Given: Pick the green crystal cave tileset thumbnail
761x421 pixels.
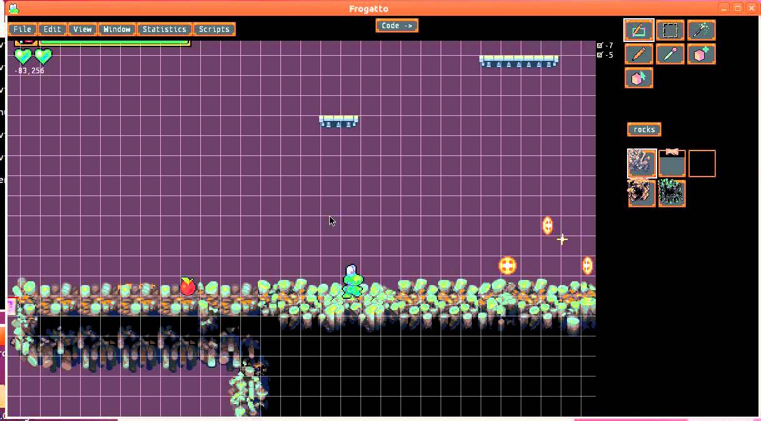Looking at the screenshot, I should coord(672,193).
